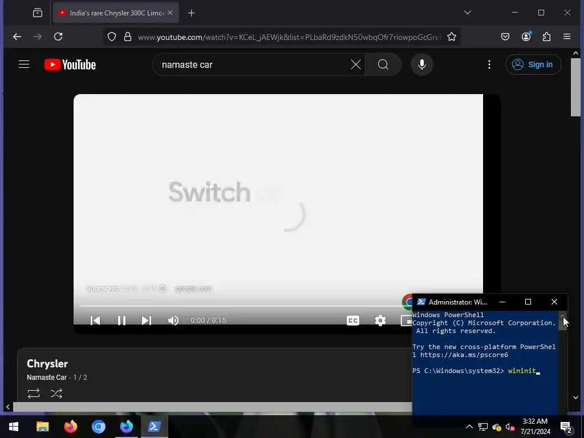Image resolution: width=584 pixels, height=438 pixels.
Task: Click the left arrow of the browser's horizontal scrollbar
Action: pos(8,407)
